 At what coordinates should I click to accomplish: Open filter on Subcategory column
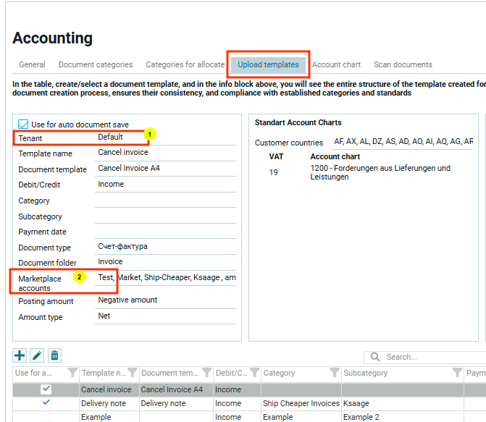click(x=457, y=373)
